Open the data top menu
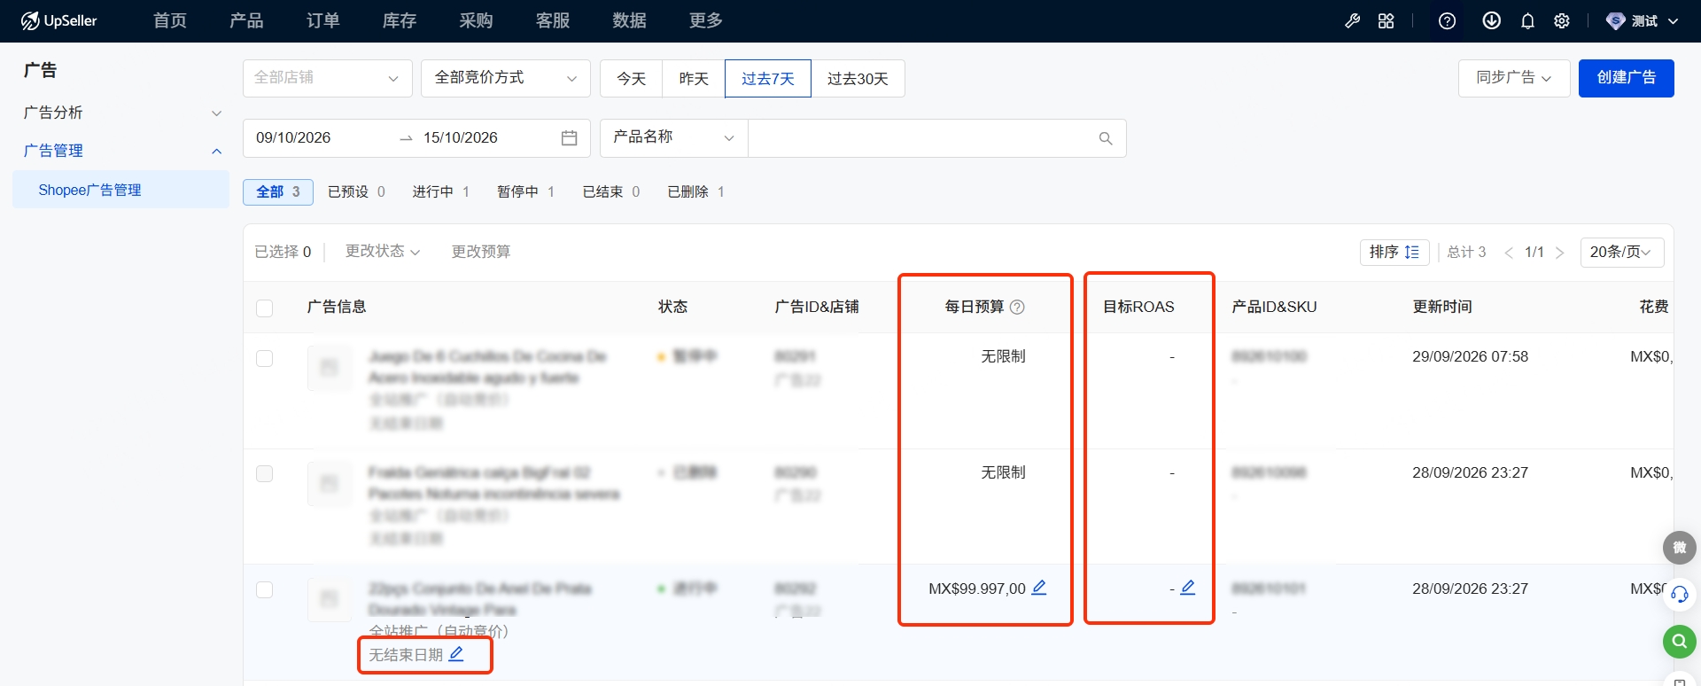Screen dimensions: 1701x686 click(630, 20)
